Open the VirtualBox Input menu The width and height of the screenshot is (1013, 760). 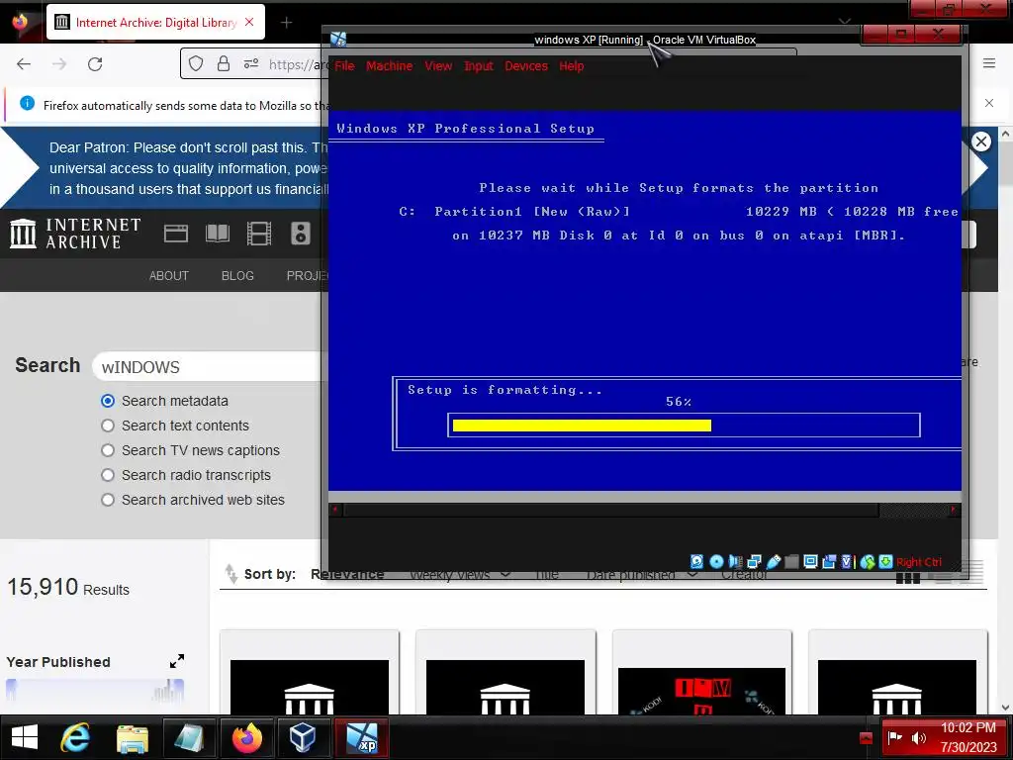[478, 66]
